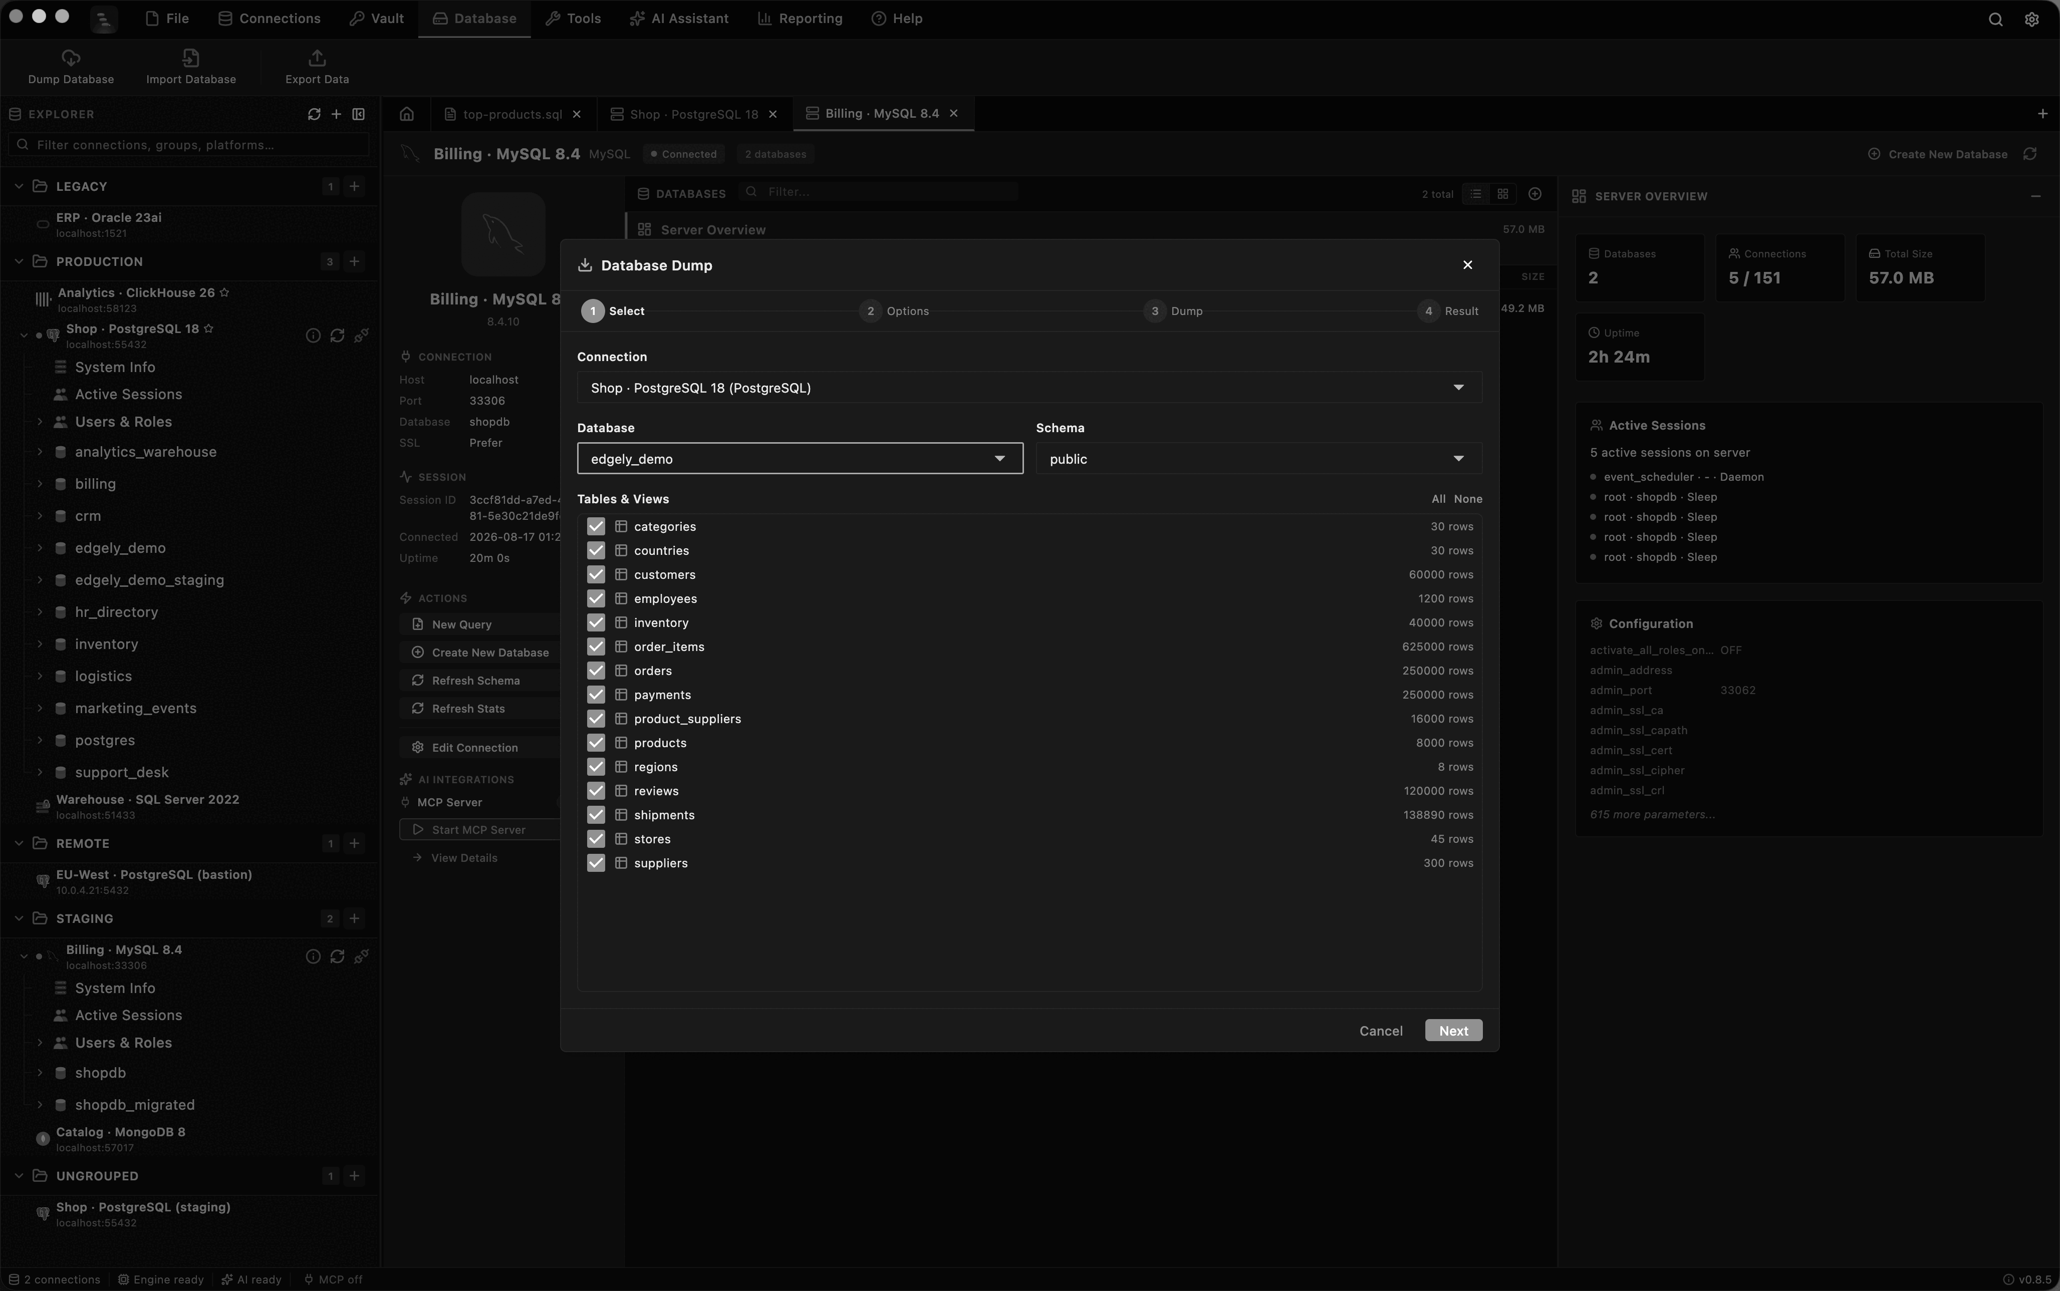Open the home tab icon
Screen dimensions: 2060x1291
406,114
